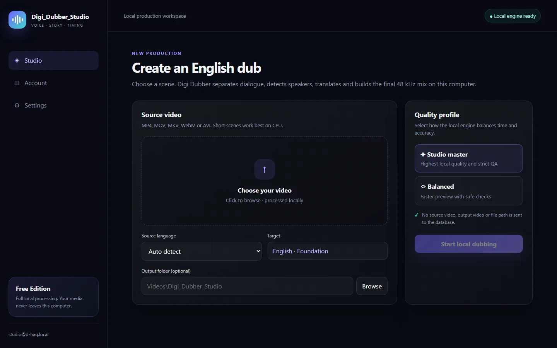
Task: Click the Source video heading
Action: (x=161, y=115)
